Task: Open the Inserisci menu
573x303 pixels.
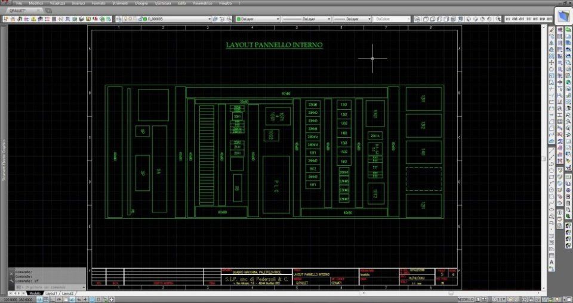Action: (78, 4)
